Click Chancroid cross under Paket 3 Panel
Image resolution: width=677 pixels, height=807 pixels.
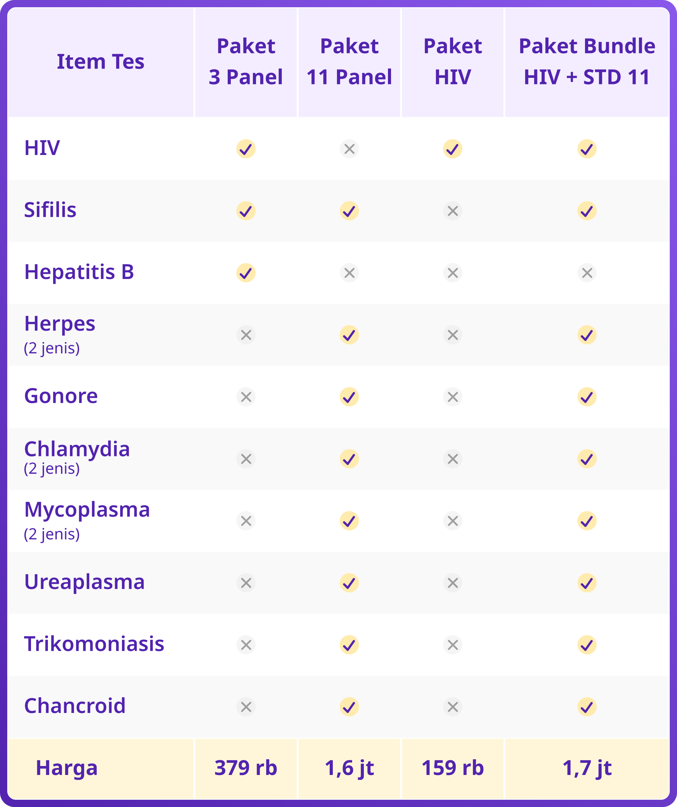coord(246,707)
